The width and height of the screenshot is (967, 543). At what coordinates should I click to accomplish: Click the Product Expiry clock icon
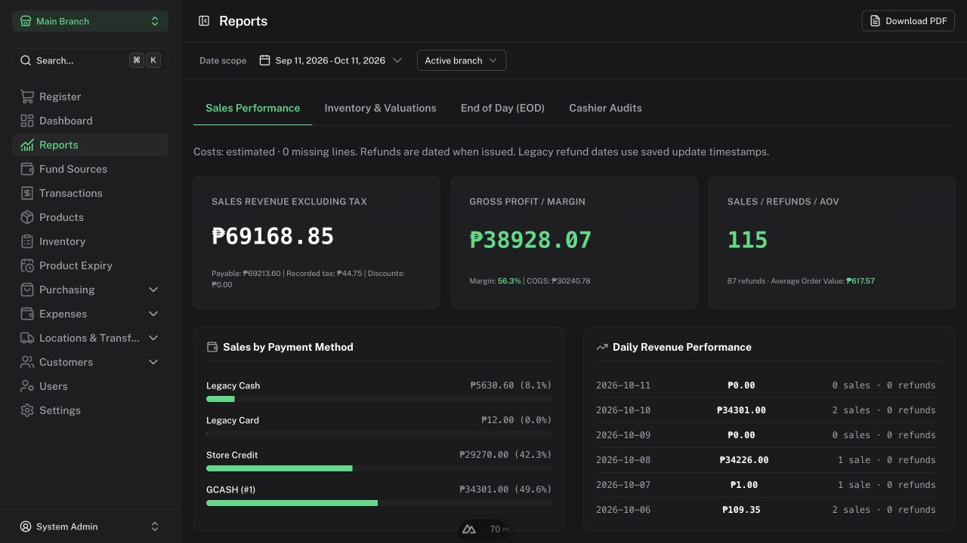[x=27, y=265]
